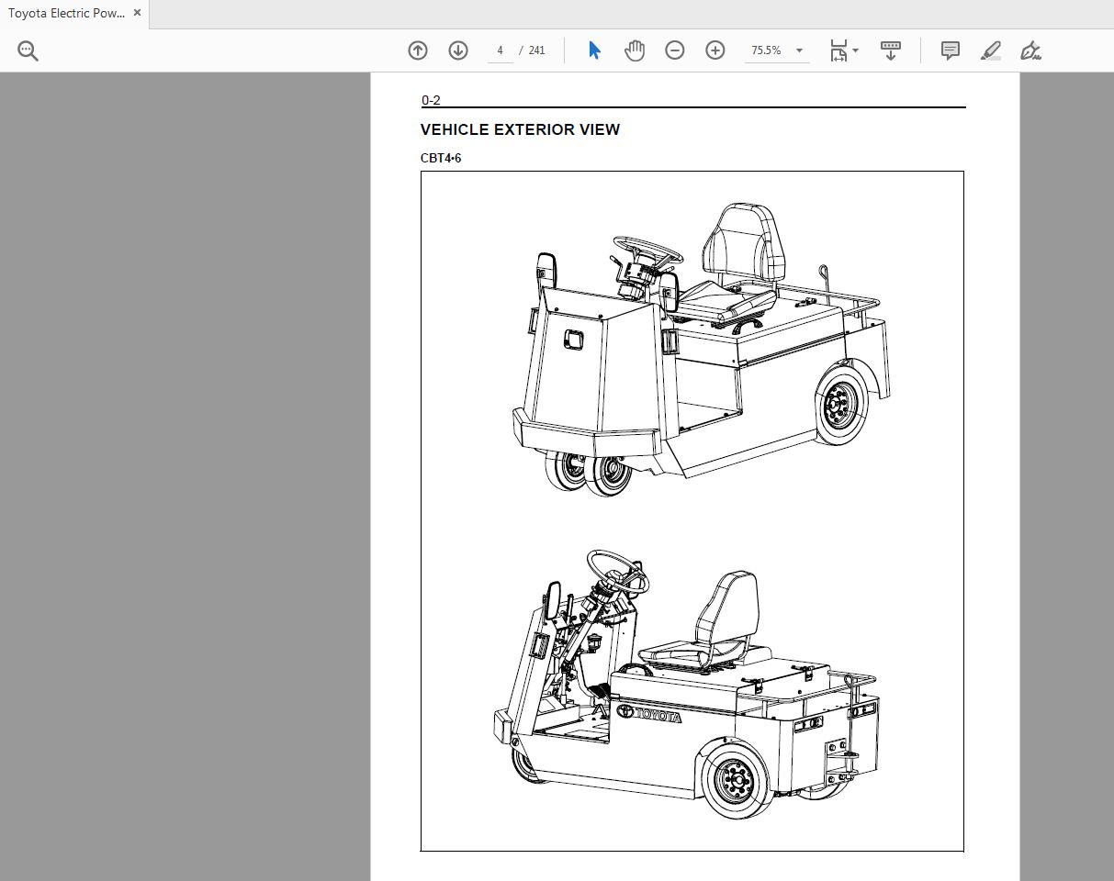
Task: Click the Zoom Out icon
Action: pyautogui.click(x=674, y=50)
